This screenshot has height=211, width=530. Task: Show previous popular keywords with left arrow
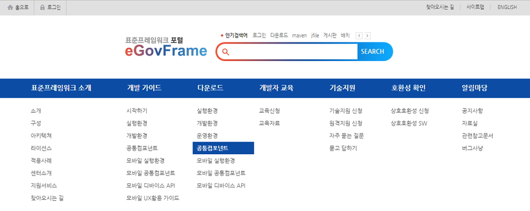tap(359, 36)
